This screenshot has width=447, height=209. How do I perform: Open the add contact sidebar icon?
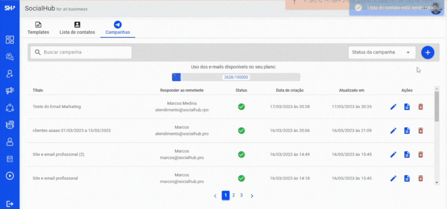[x=10, y=74]
